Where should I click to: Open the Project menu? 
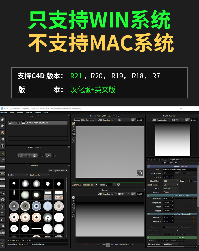coord(3,113)
